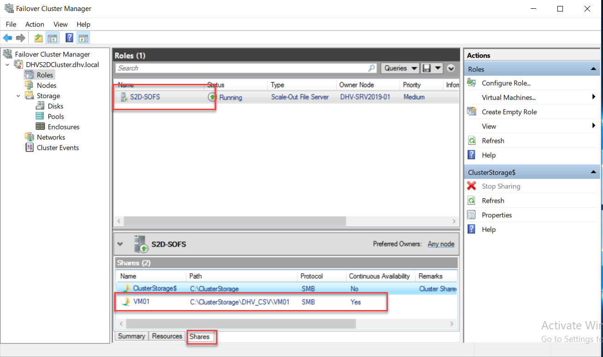Sort roles by Priority column header

tap(422, 85)
